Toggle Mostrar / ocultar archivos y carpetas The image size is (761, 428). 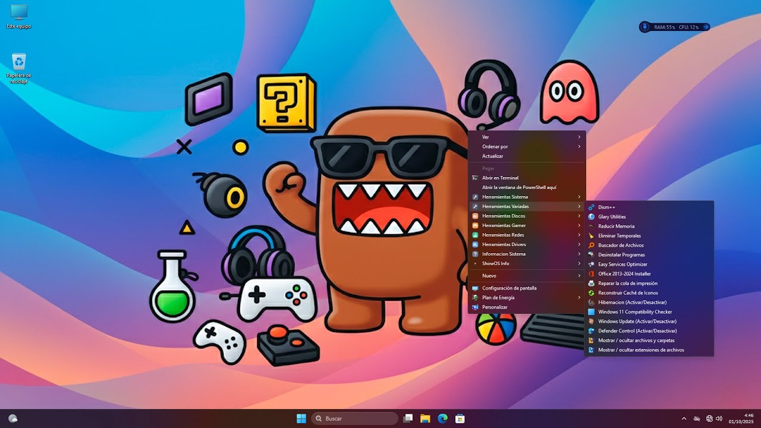click(x=649, y=340)
